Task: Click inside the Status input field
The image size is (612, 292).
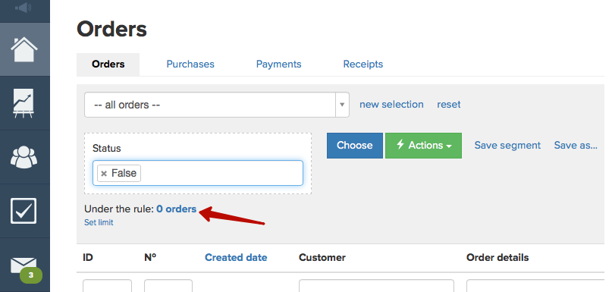Action: tap(198, 173)
